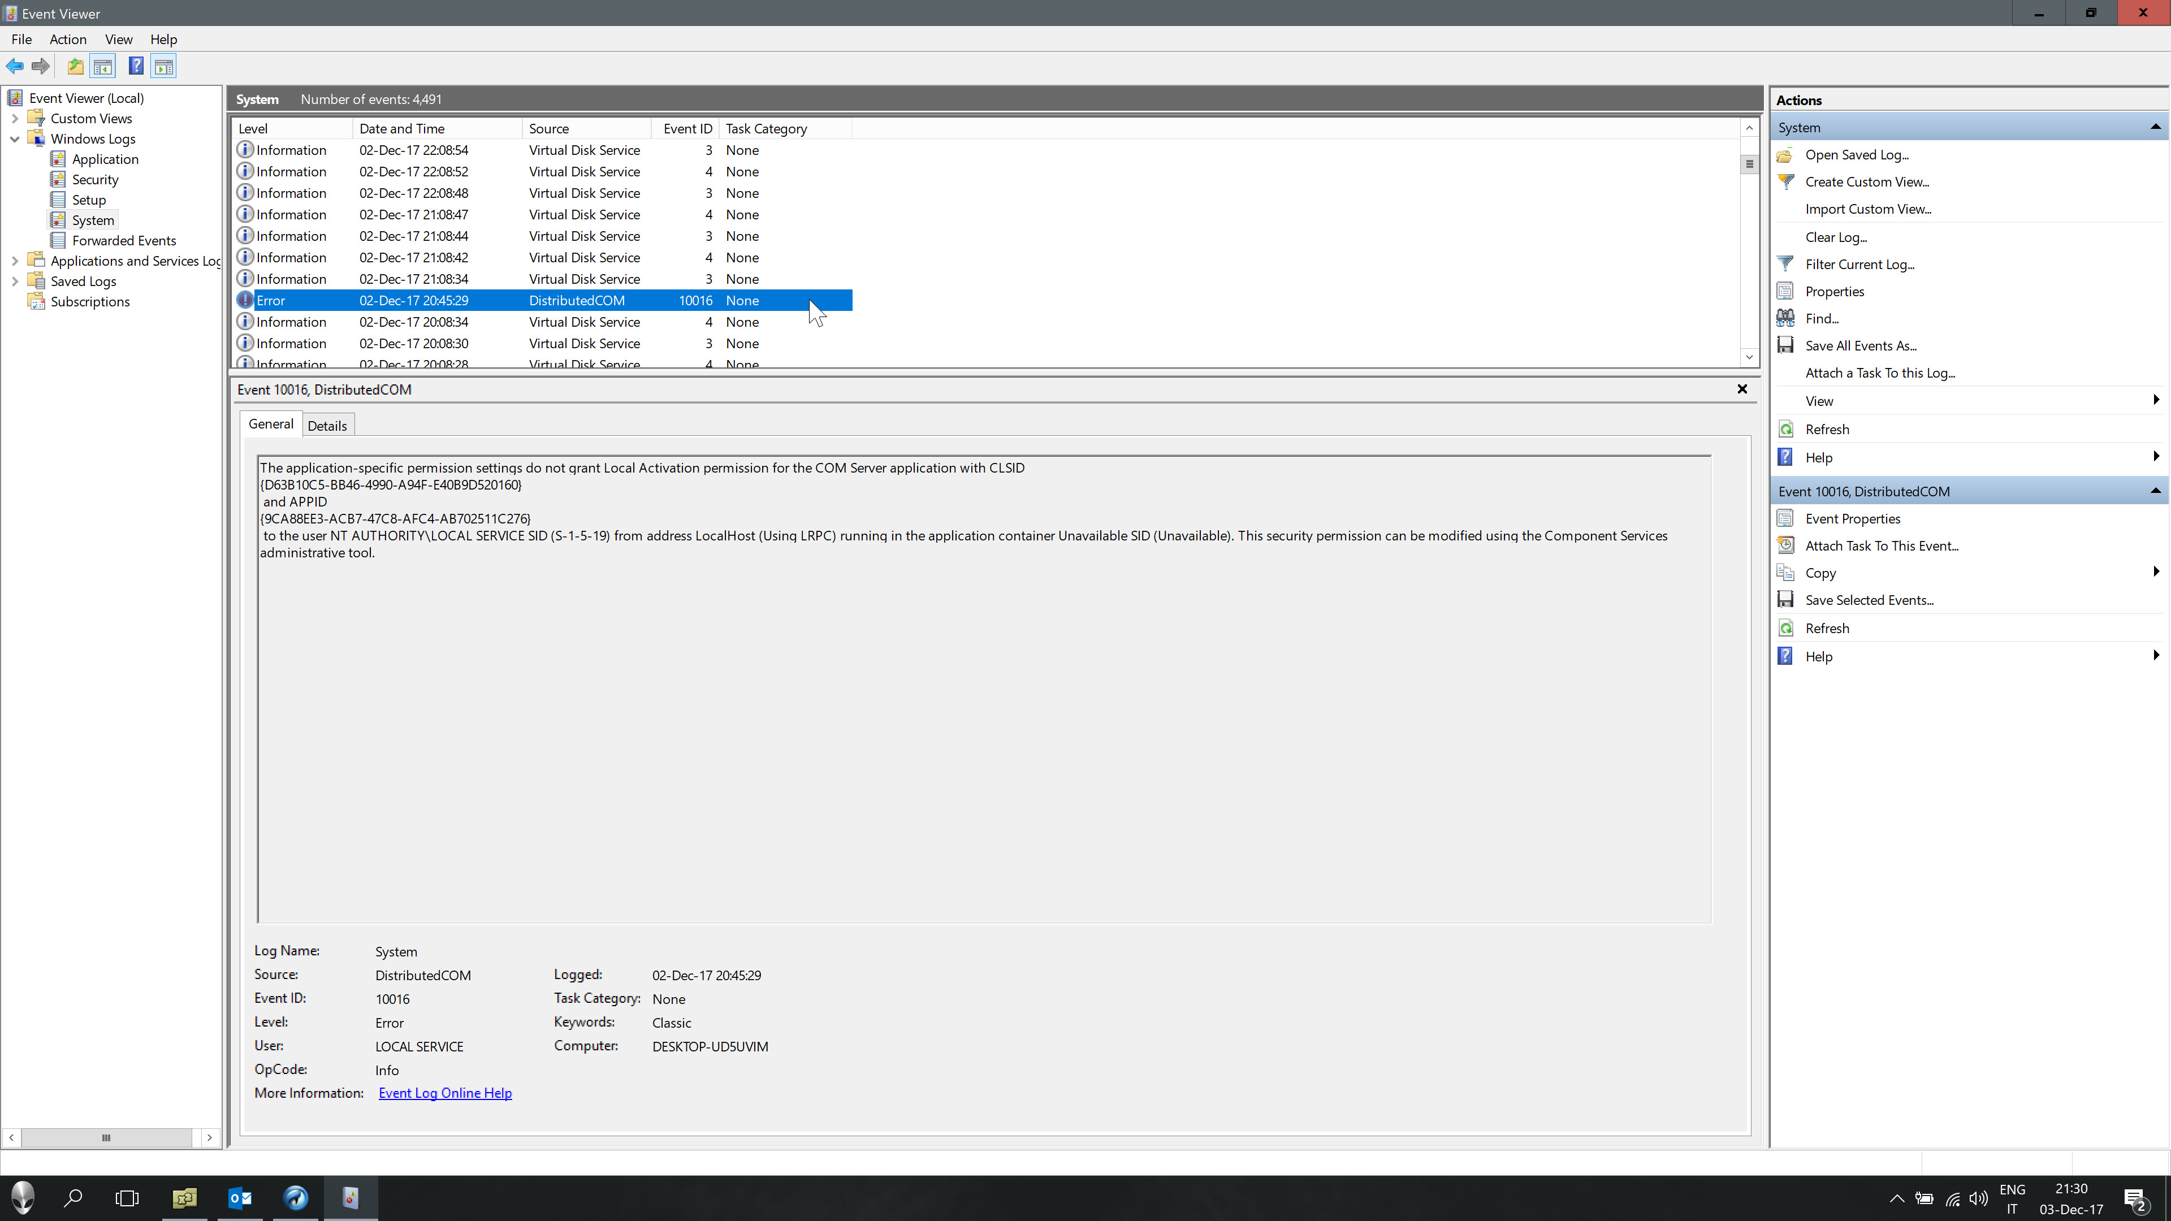This screenshot has height=1221, width=2171.
Task: Click the Find binoculars icon
Action: coord(1785,318)
